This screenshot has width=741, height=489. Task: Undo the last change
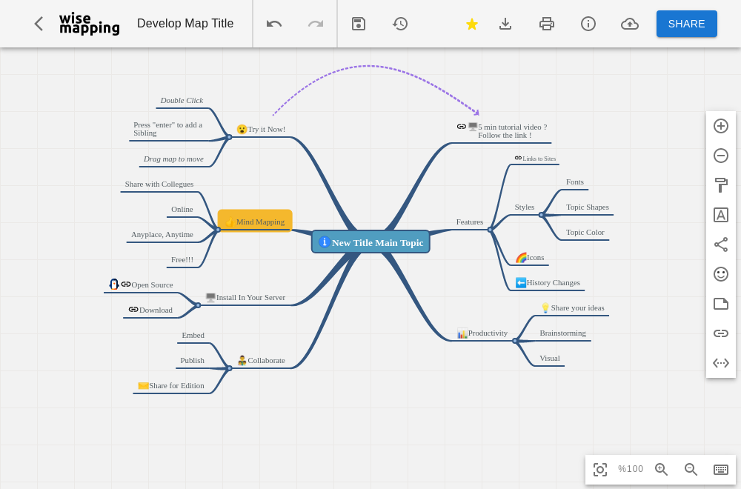[x=274, y=24]
